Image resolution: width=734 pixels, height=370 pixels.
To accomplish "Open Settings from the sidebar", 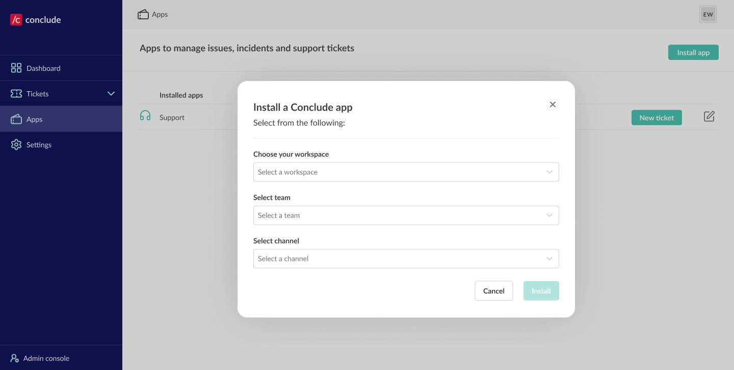I will click(x=39, y=145).
